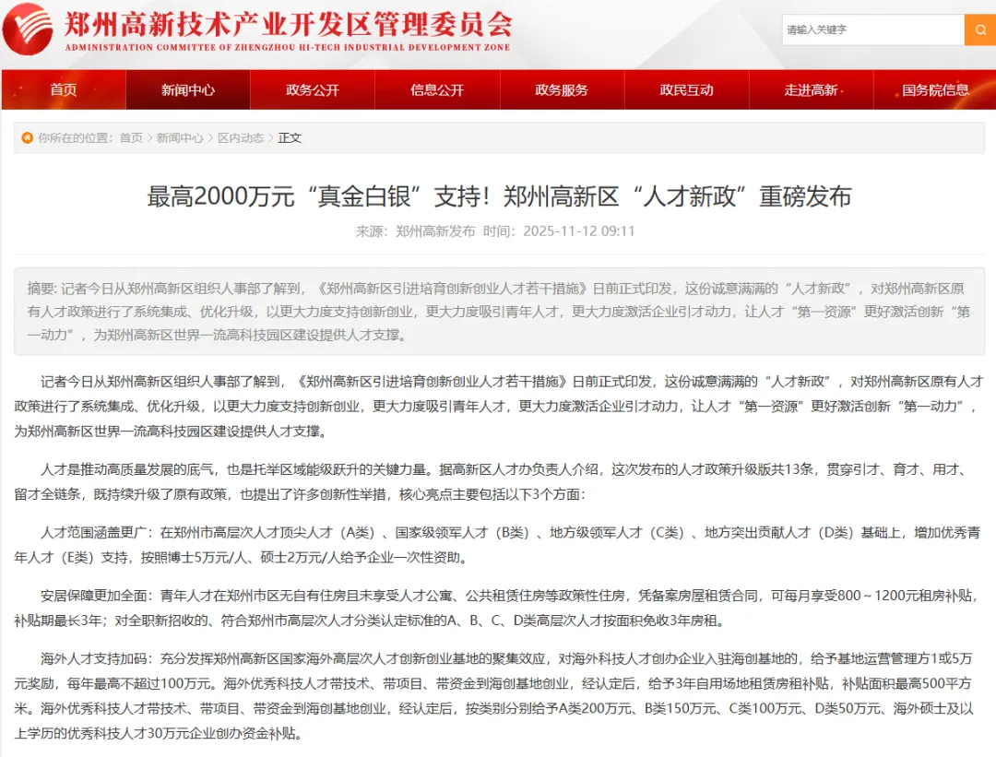
Task: Click the orange location icon in breadcrumb
Action: coord(28,137)
